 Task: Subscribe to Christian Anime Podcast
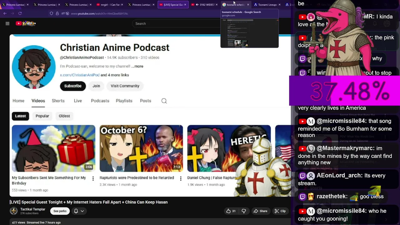pos(73,86)
